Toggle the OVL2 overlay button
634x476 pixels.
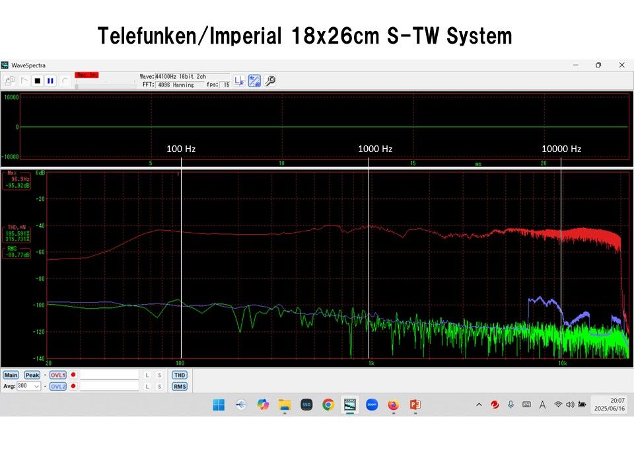tap(58, 387)
